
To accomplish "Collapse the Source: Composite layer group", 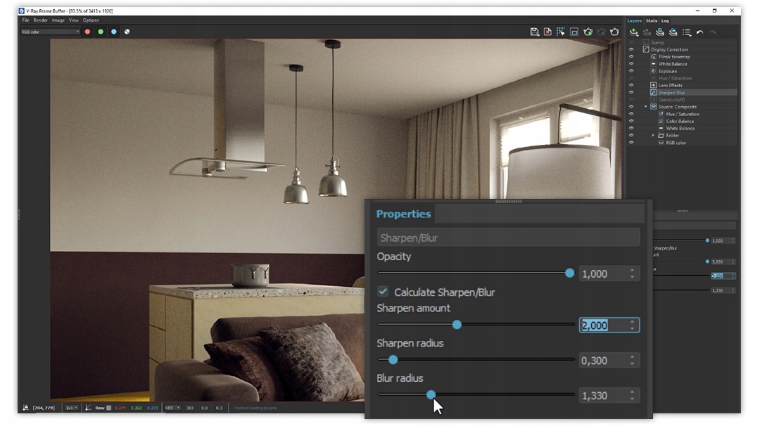I will (x=645, y=107).
